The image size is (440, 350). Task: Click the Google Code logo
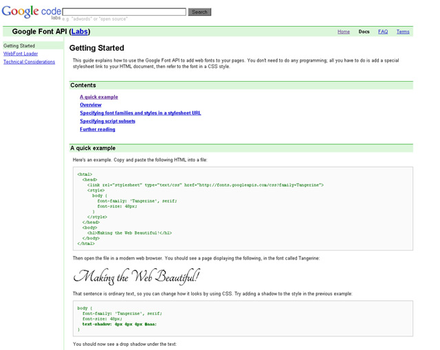(x=30, y=12)
